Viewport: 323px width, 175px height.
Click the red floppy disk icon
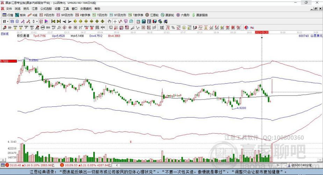155,21
